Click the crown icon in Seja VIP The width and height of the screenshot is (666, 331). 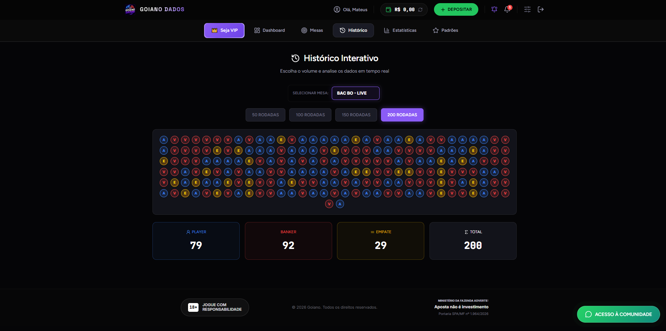click(215, 30)
